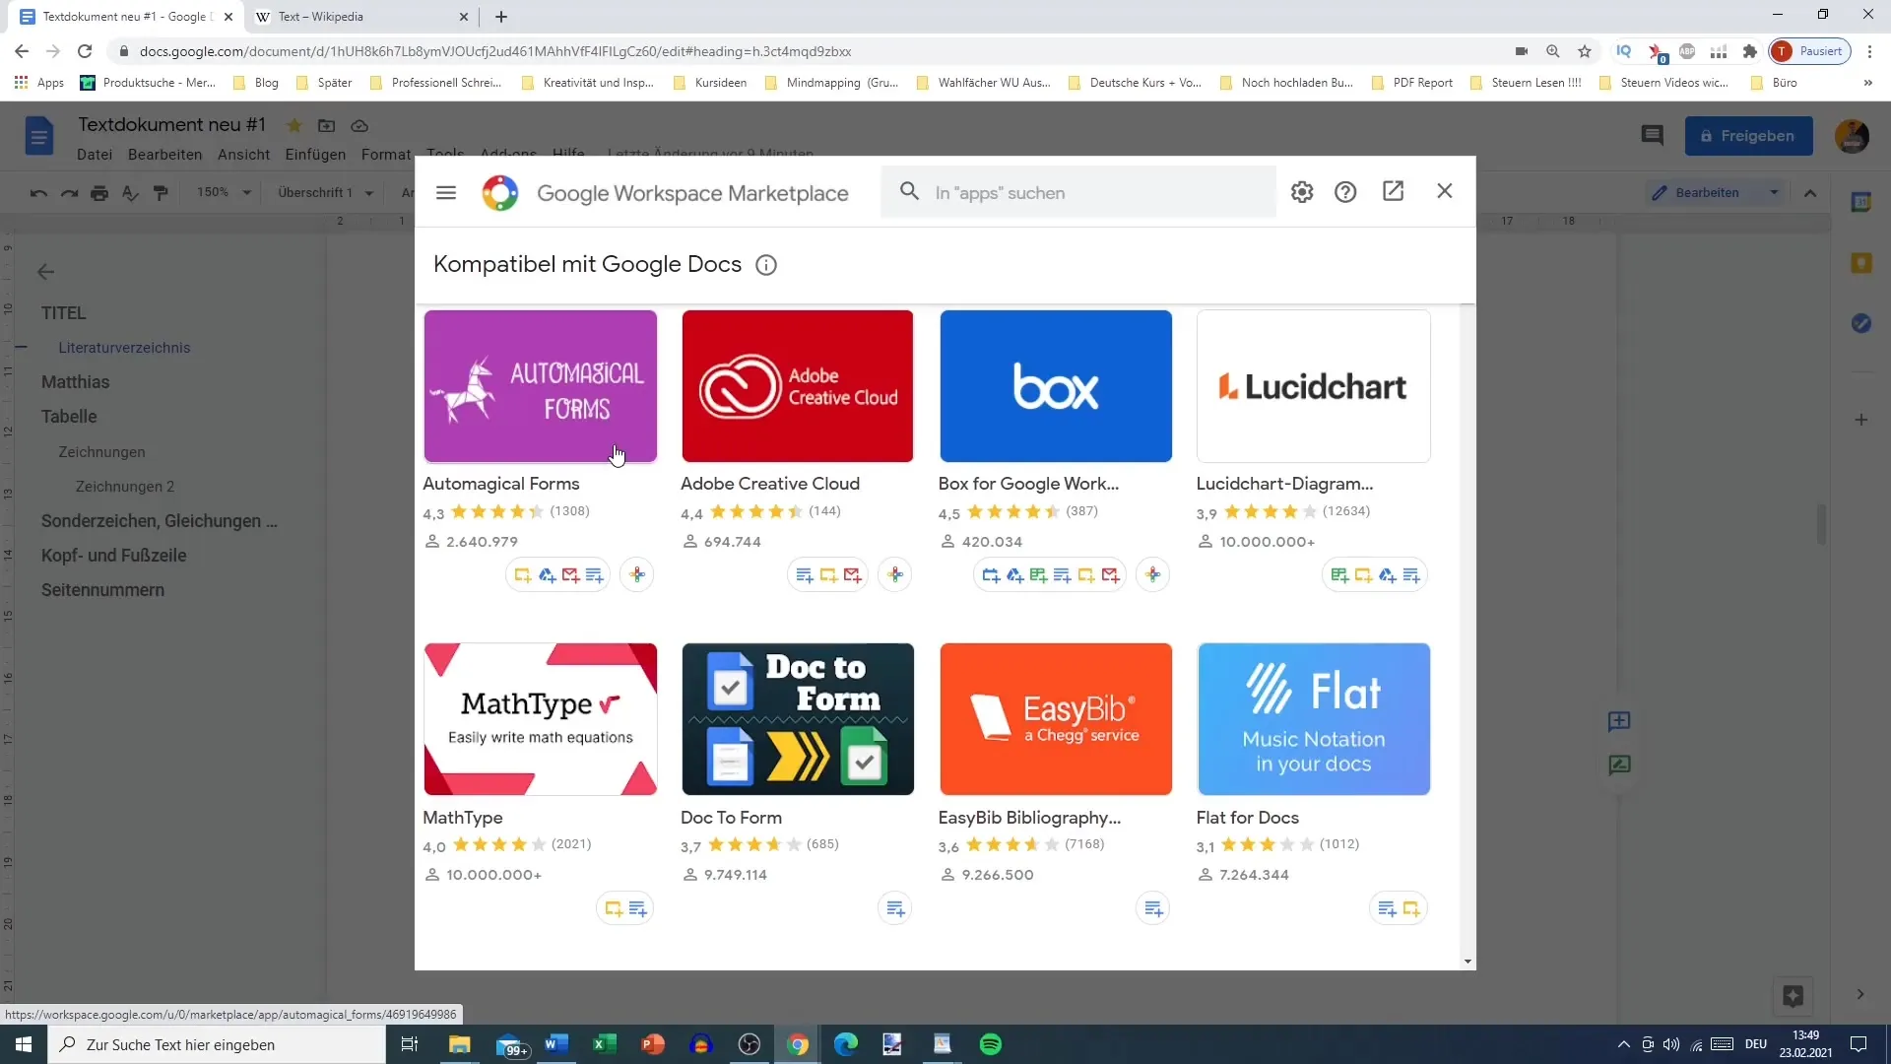Screen dimensions: 1891x1064
Task: Click the Undo icon in Docs toolbar
Action: pos(38,193)
